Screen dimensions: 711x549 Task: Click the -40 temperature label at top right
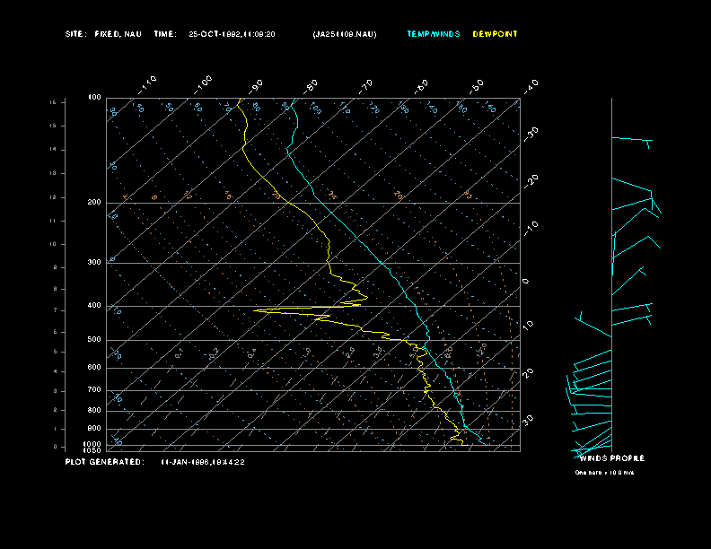(x=531, y=85)
